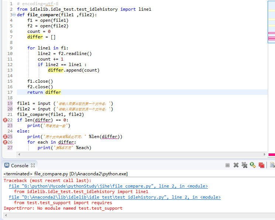This screenshot has width=275, height=220.
Task: Click the error marker on line 25
Action: (x=5, y=137)
